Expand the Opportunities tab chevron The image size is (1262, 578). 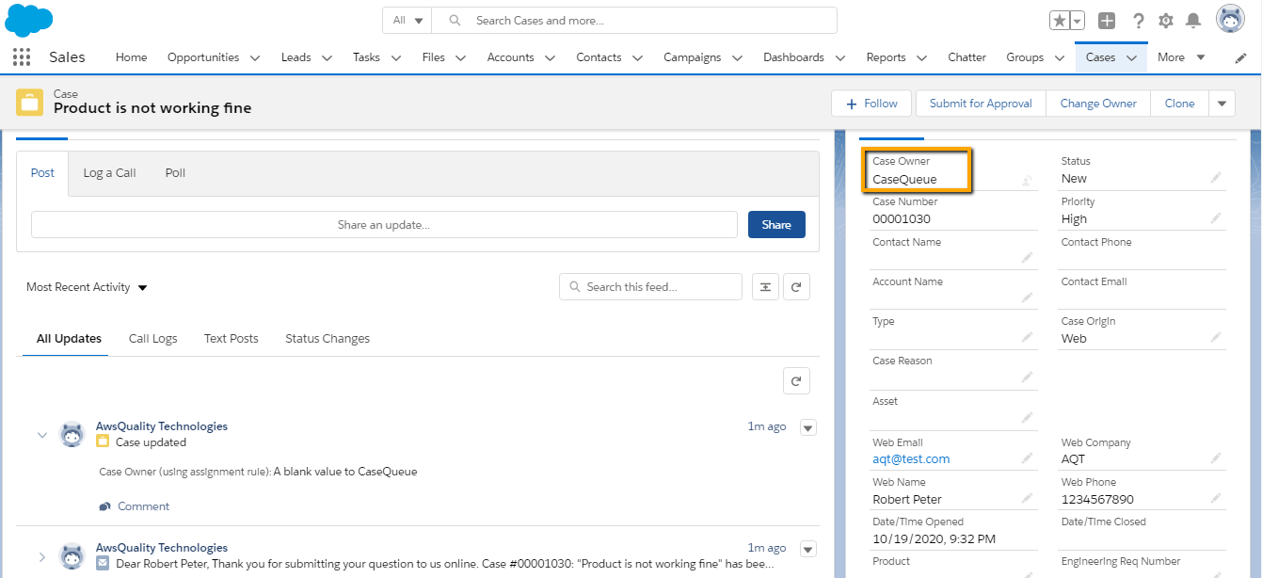pyautogui.click(x=255, y=58)
